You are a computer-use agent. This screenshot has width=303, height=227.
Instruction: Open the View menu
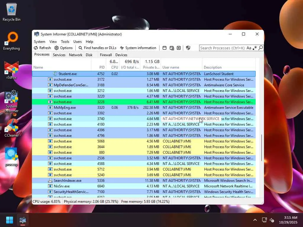(53, 42)
